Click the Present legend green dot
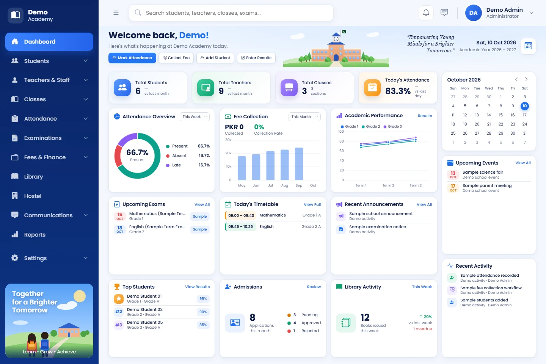Viewport: 546px width, 364px height. tap(168, 146)
